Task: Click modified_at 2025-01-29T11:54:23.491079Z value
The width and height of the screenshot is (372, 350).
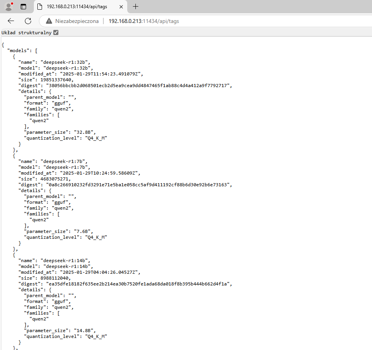Action: pyautogui.click(x=100, y=74)
